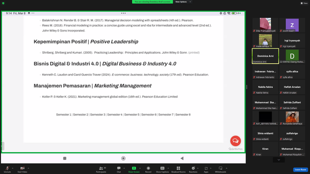Viewport: 310px width, 174px height.
Task: Select Rootyeda Sahamaya's video thumbnail
Action: (x=292, y=118)
